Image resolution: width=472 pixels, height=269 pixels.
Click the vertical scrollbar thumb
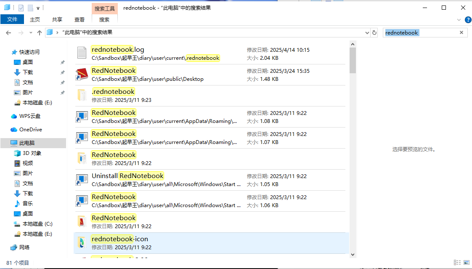click(x=353, y=60)
